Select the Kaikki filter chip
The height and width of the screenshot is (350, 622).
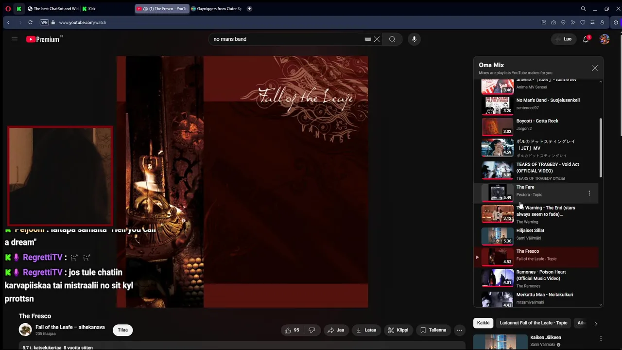(x=484, y=323)
